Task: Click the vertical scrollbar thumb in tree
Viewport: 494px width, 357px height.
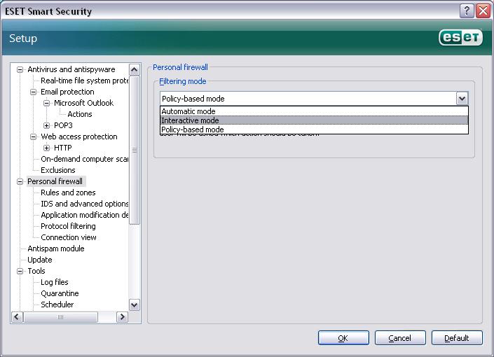Action: (x=135, y=150)
